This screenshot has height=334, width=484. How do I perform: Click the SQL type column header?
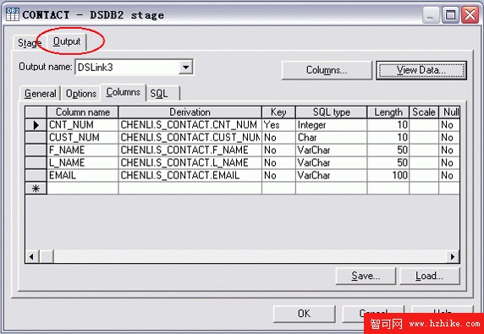[x=331, y=112]
